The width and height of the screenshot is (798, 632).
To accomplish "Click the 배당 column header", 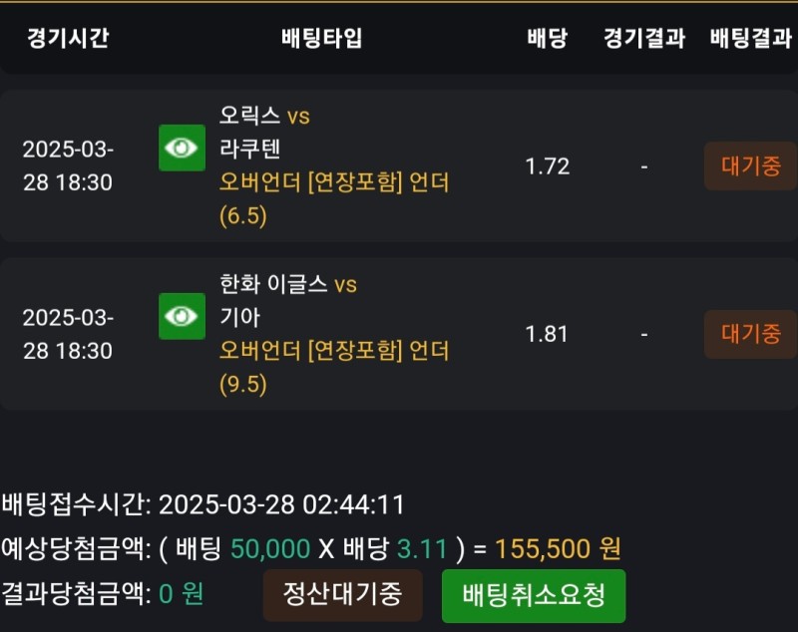I will 547,39.
